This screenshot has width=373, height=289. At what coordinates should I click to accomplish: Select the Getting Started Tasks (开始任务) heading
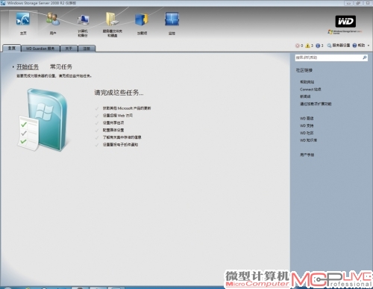[28, 66]
